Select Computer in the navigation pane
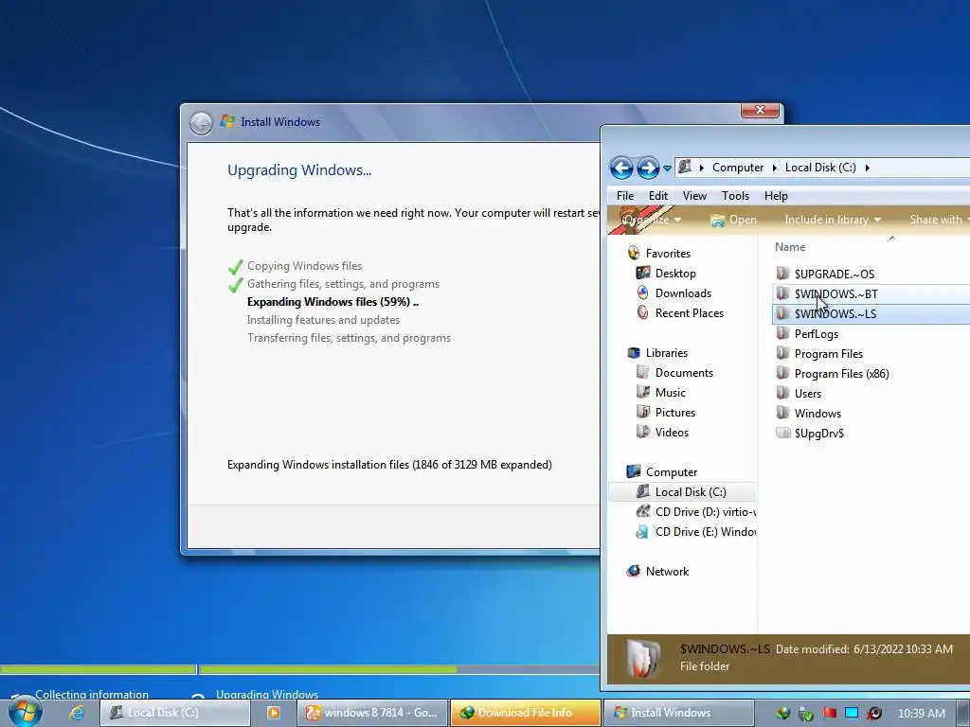Screen dimensions: 970x727 click(x=672, y=472)
